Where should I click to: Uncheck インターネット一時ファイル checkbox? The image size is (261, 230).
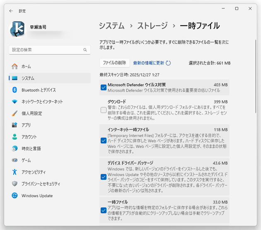click(x=104, y=141)
